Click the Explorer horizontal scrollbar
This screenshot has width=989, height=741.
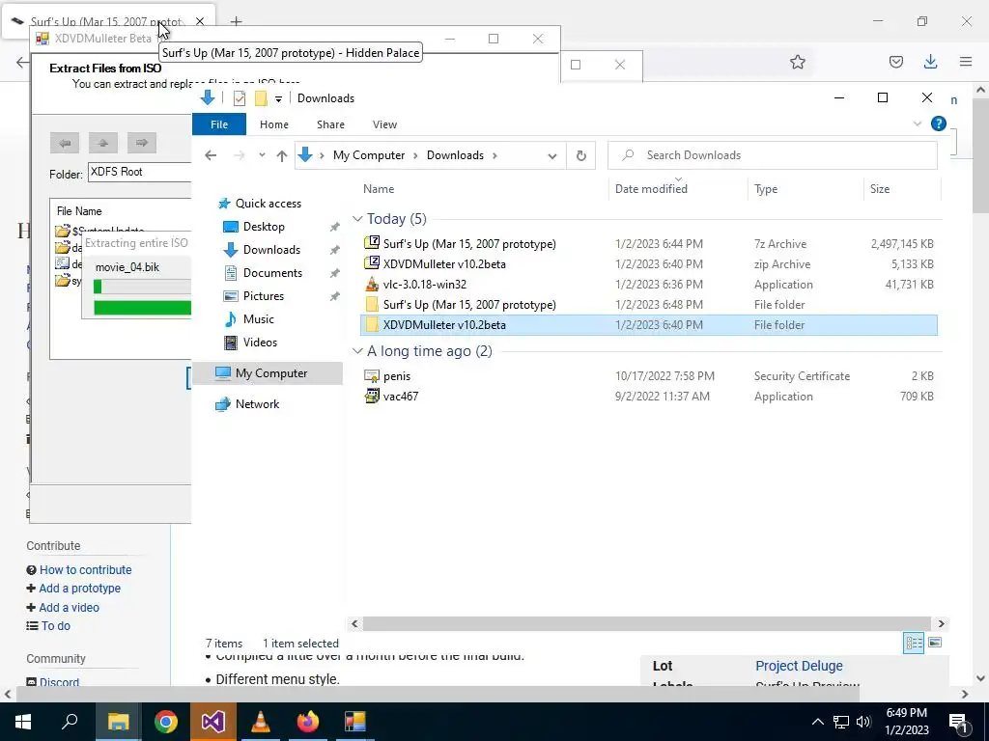[x=646, y=624]
